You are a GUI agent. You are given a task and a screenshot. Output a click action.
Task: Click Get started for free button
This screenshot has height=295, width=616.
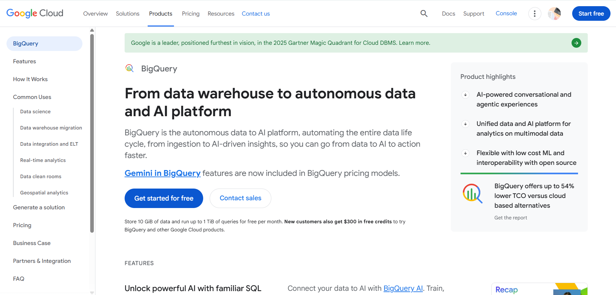tap(164, 198)
